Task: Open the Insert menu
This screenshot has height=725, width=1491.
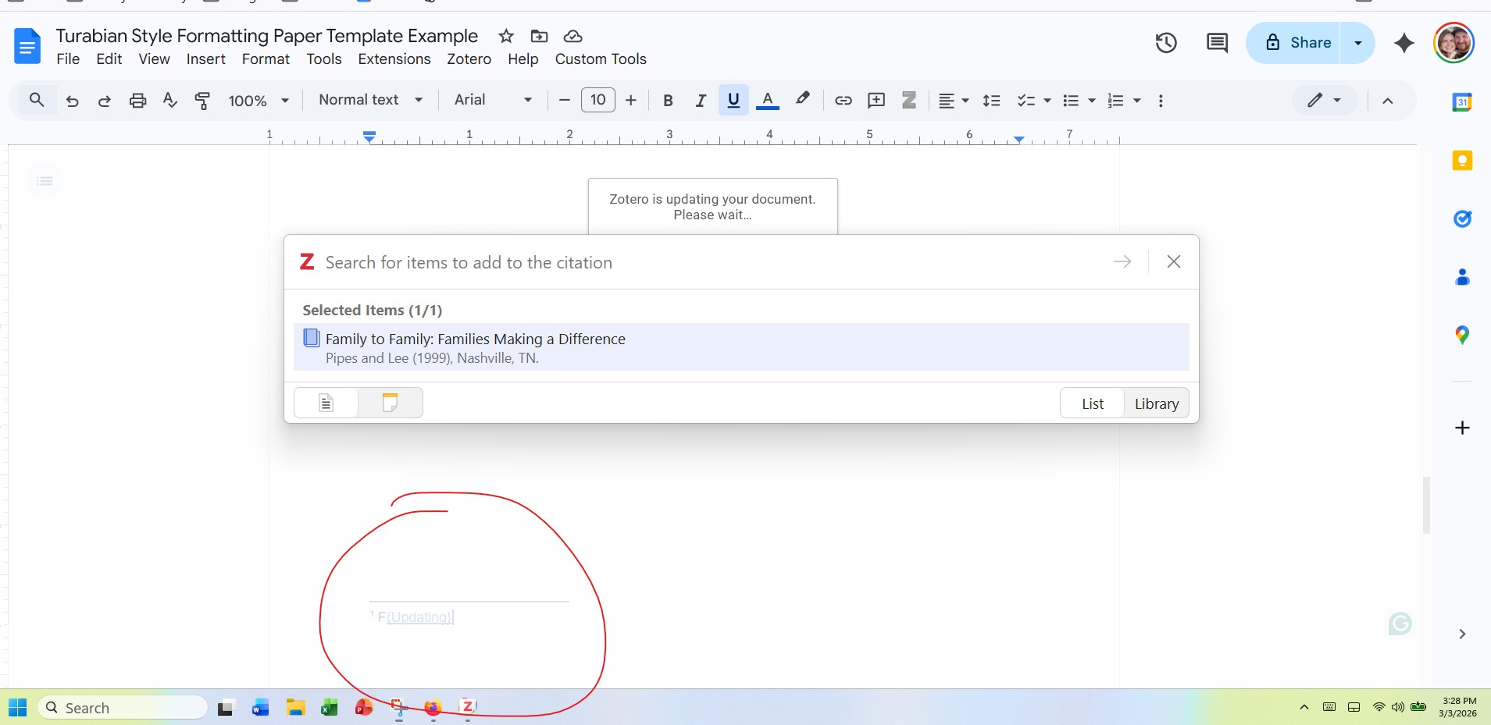Action: coord(205,59)
